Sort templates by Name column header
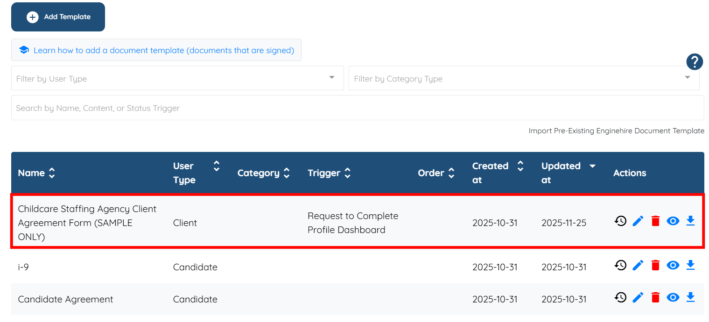 36,173
